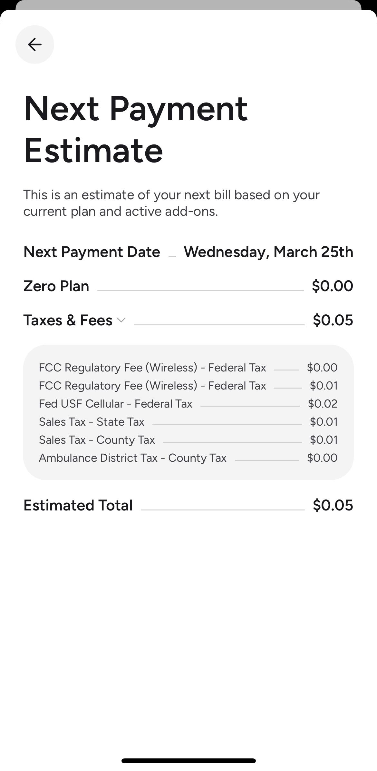377x771 pixels.
Task: Tap the back arrow button
Action: pos(35,44)
